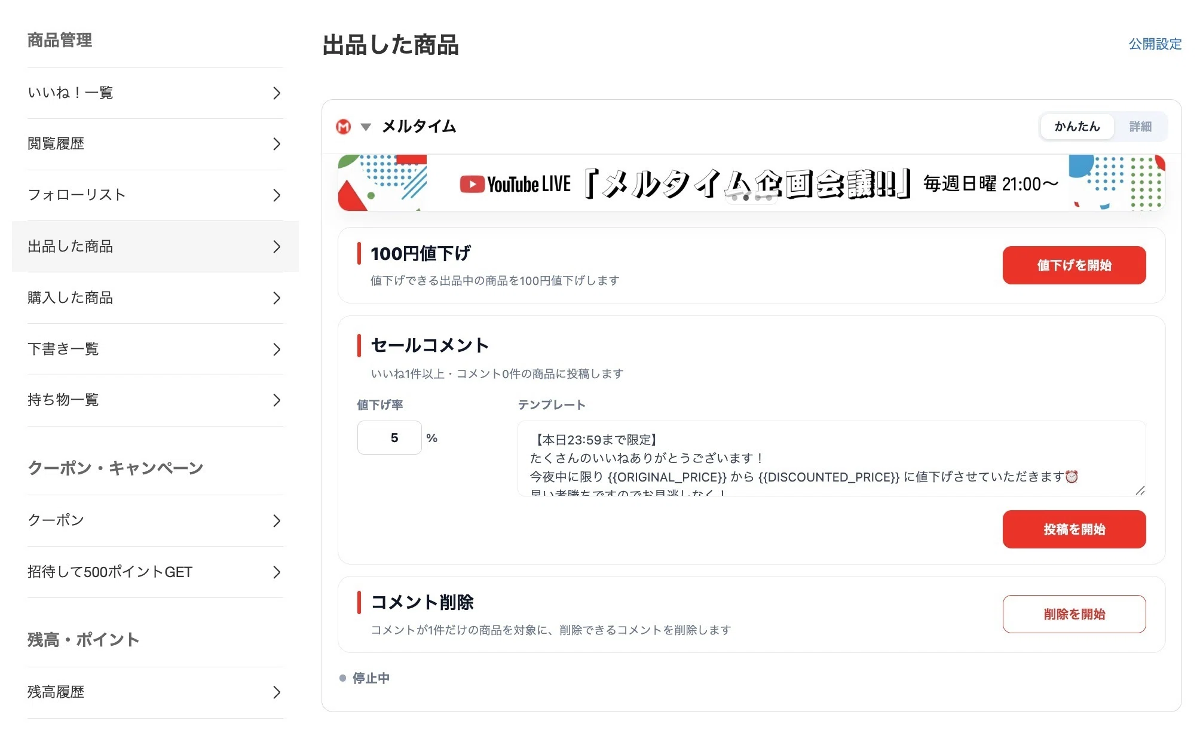Open いいね！一覧 menu item
This screenshot has height=736, width=1200.
155,93
